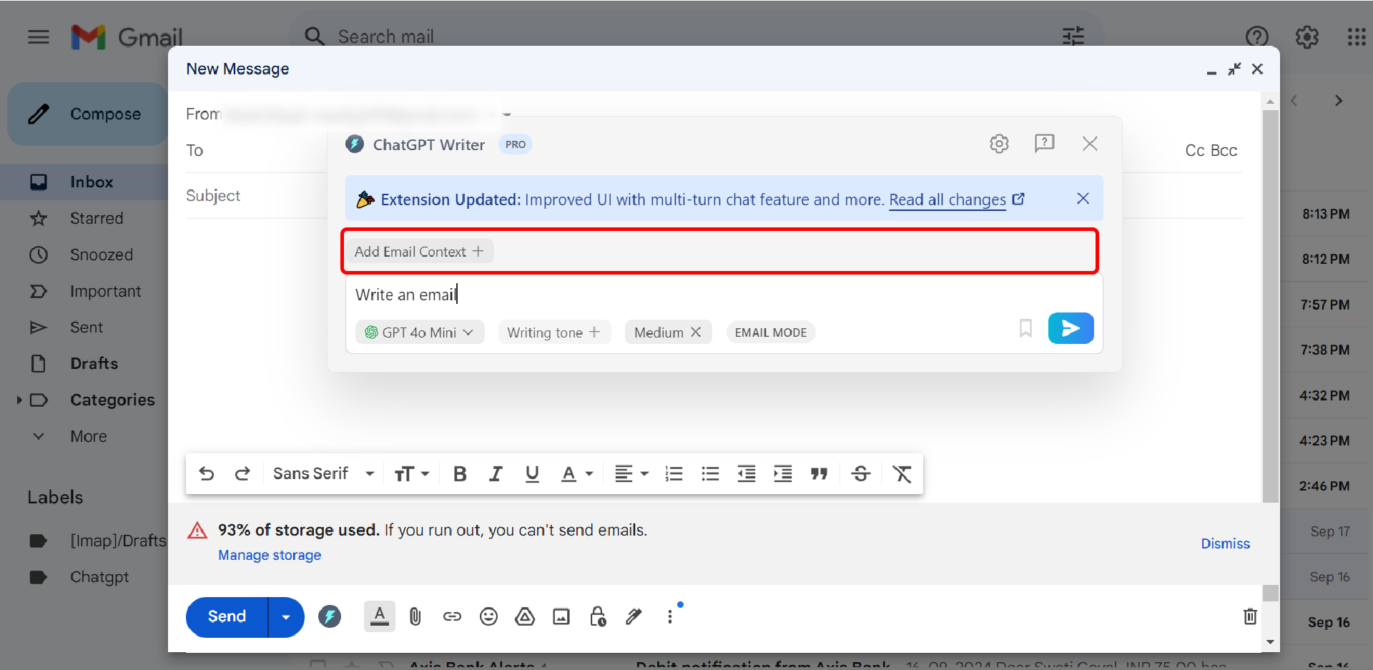Image resolution: width=1373 pixels, height=670 pixels.
Task: Open the Read all changes link
Action: click(x=956, y=199)
